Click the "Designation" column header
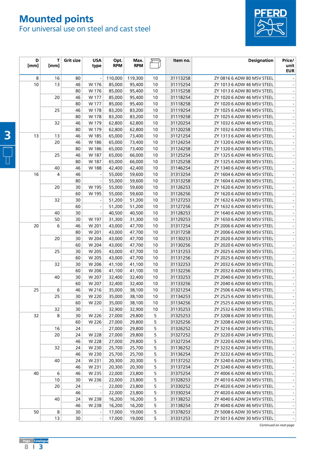 (260, 60)
